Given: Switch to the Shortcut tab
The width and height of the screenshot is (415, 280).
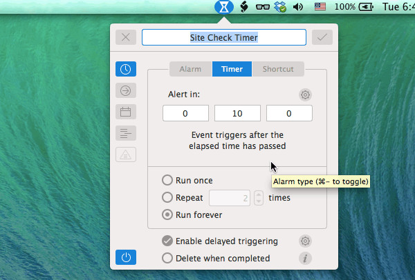Looking at the screenshot, I should pyautogui.click(x=278, y=69).
